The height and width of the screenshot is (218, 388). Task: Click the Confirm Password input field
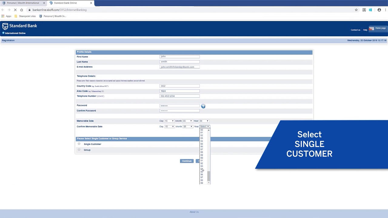179,111
